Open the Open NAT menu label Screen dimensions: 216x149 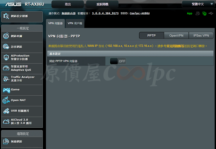click(x=18, y=100)
